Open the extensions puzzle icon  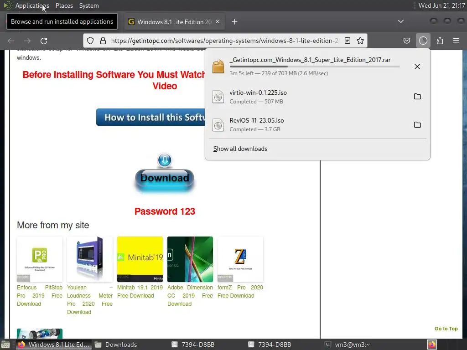click(x=440, y=41)
